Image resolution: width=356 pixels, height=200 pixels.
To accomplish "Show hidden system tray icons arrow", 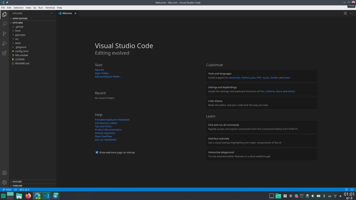I will 341,196.
